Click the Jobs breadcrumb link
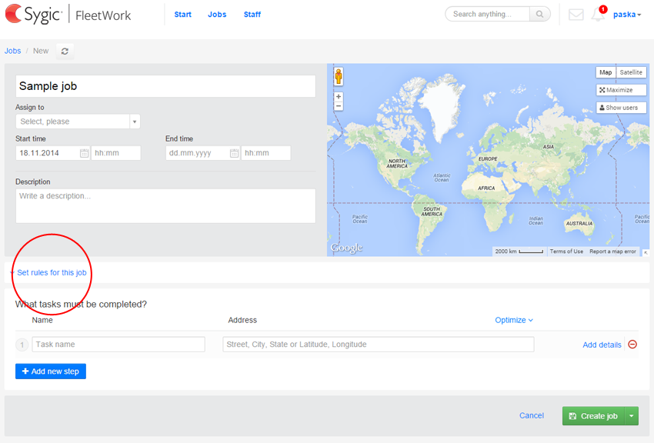This screenshot has width=654, height=443. 12,51
